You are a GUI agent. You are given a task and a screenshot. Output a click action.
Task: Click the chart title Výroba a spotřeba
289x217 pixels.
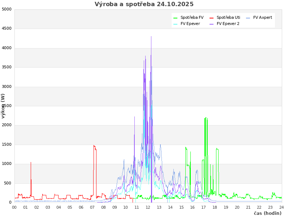point(144,4)
